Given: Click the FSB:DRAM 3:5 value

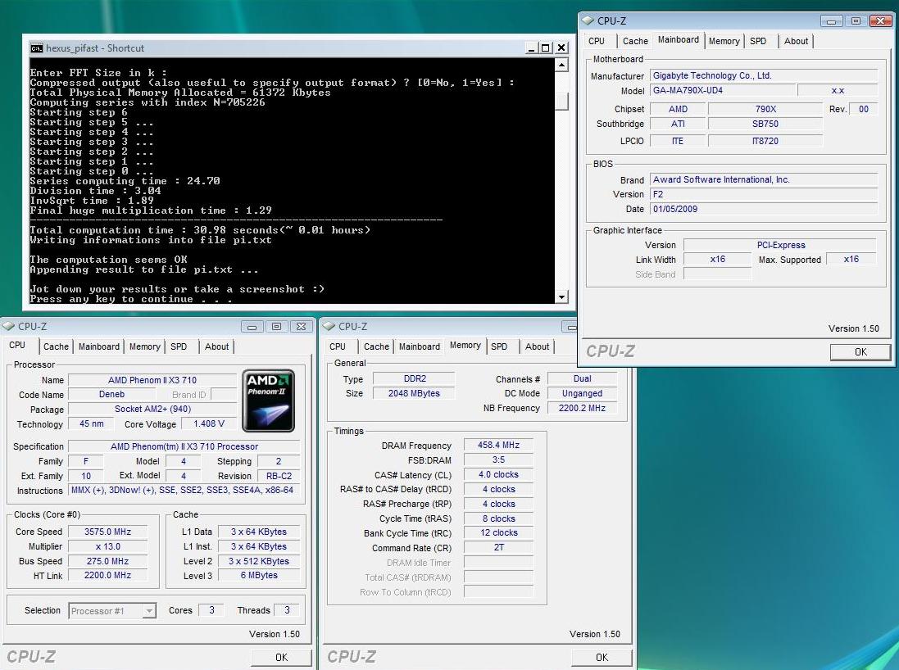Looking at the screenshot, I should [x=499, y=460].
